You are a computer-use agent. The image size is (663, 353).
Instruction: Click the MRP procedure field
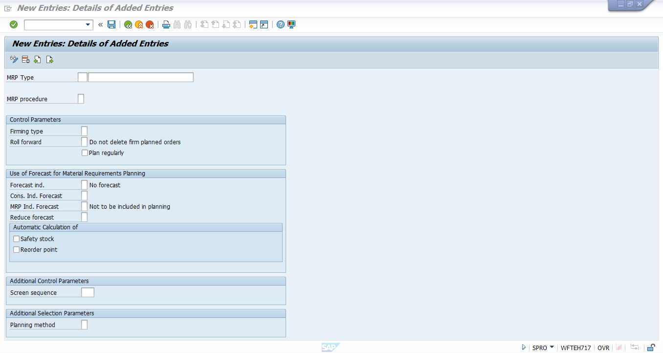[81, 99]
